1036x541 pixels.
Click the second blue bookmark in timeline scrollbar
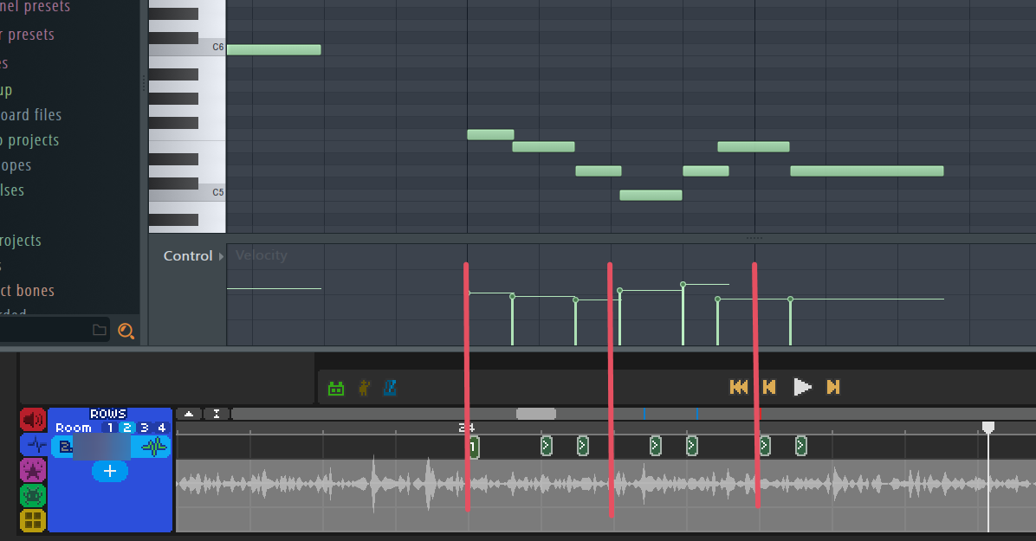697,414
